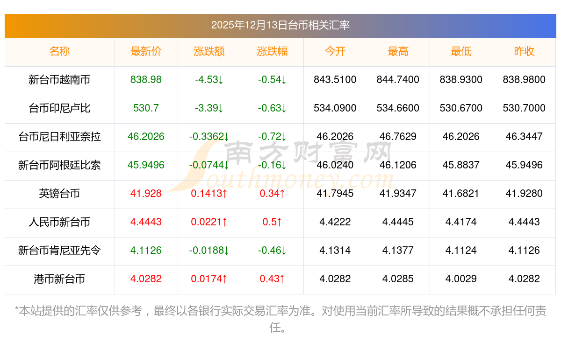Click highest price 46.7629
Image resolution: width=561 pixels, height=342 pixels.
pyautogui.click(x=398, y=137)
